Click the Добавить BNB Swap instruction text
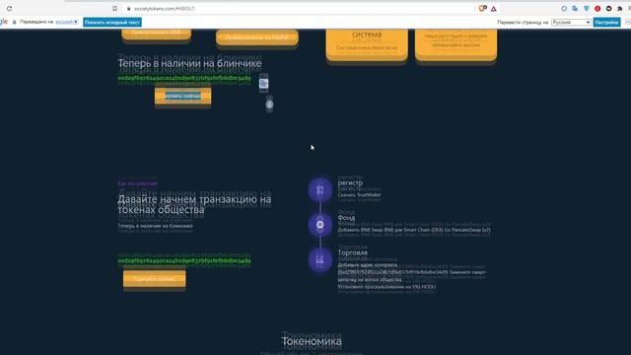This screenshot has height=355, width=631. (414, 230)
